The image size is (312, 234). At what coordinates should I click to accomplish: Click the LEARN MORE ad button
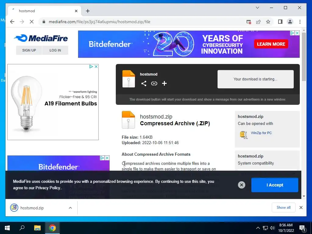pos(271,44)
